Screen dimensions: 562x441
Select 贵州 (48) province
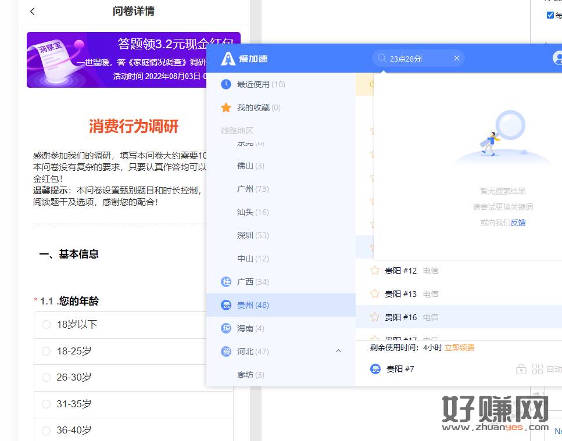click(281, 305)
